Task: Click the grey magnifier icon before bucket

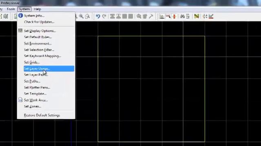Action: [139, 16]
